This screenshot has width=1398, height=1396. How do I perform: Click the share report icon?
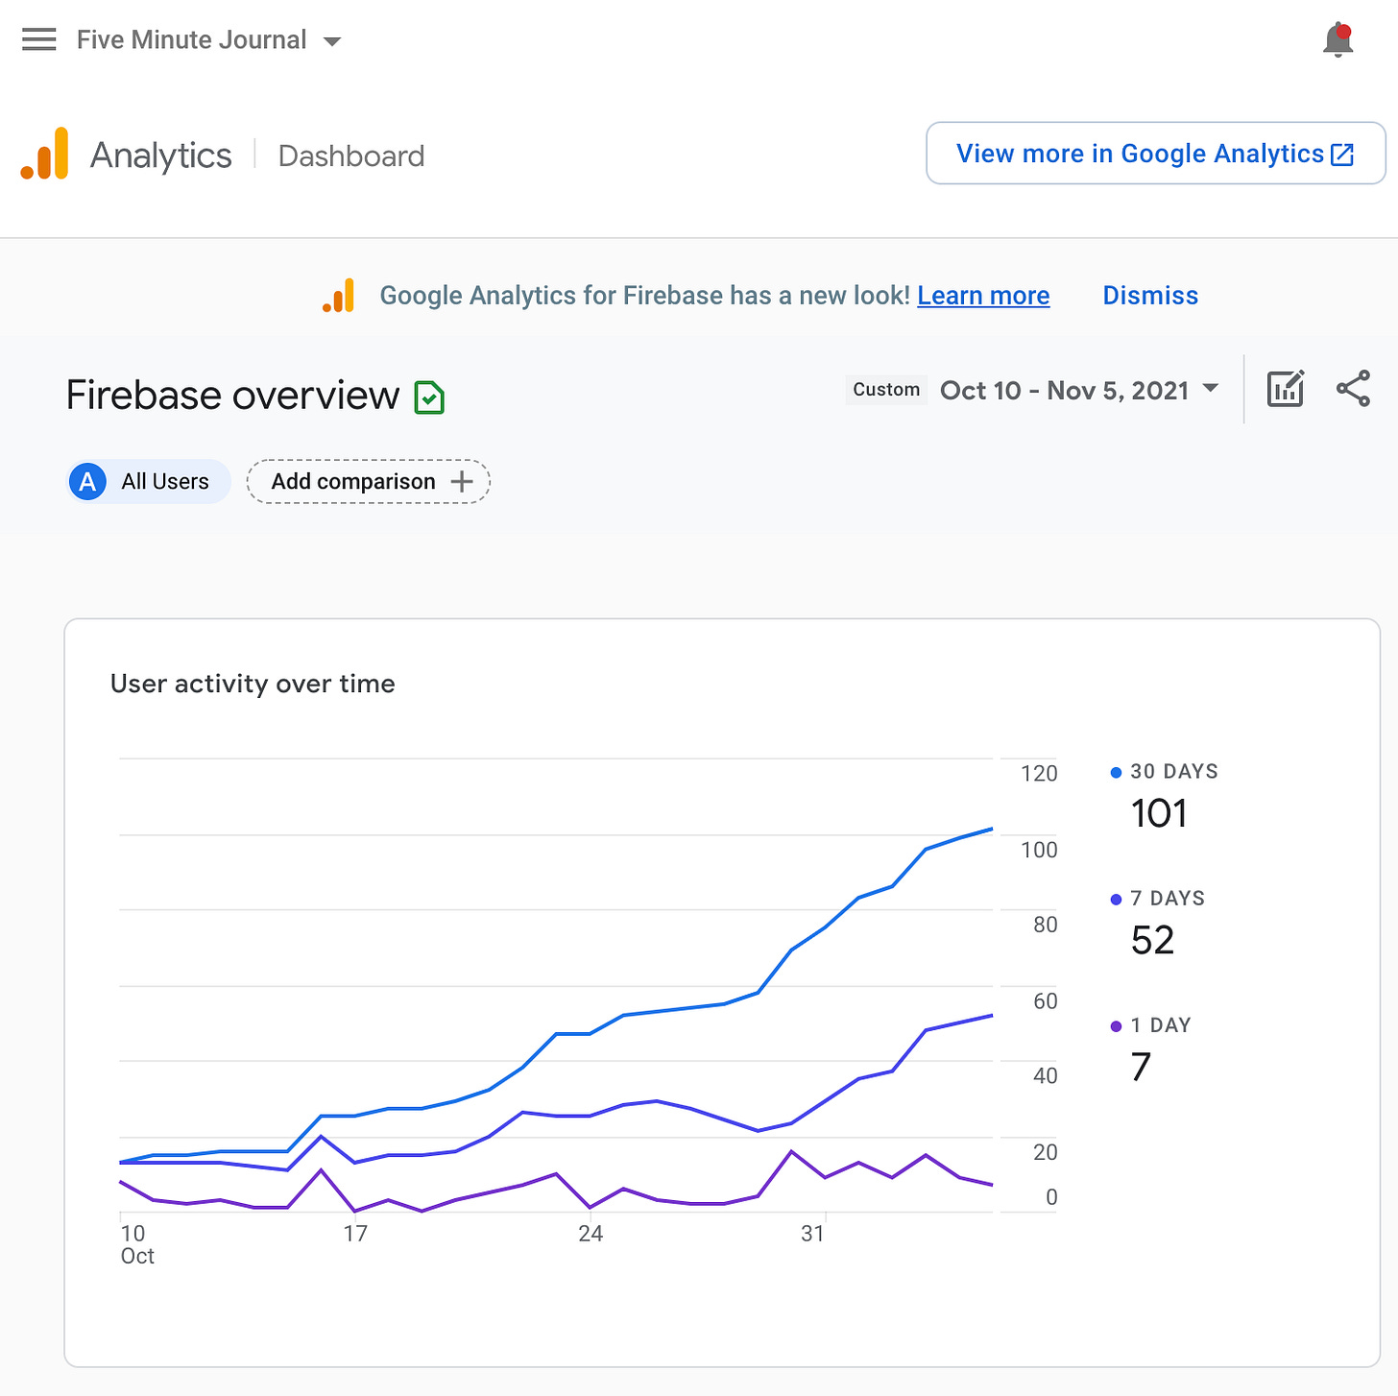click(x=1354, y=389)
